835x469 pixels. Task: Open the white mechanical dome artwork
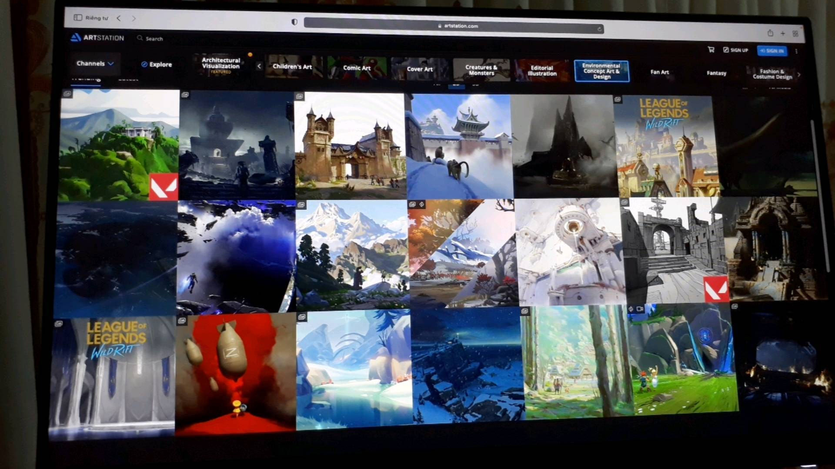pos(570,252)
